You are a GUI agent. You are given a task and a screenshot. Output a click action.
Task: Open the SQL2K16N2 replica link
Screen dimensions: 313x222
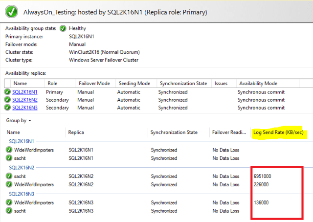(25, 100)
